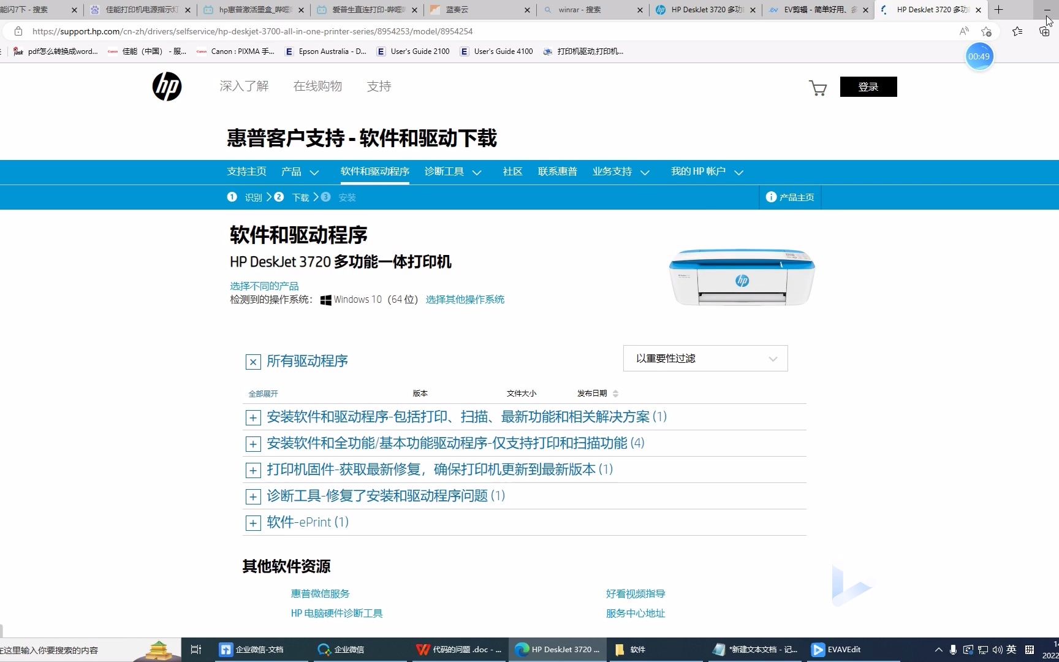This screenshot has width=1059, height=662.
Task: Open 我的 HP 帐户 dropdown
Action: tap(707, 172)
